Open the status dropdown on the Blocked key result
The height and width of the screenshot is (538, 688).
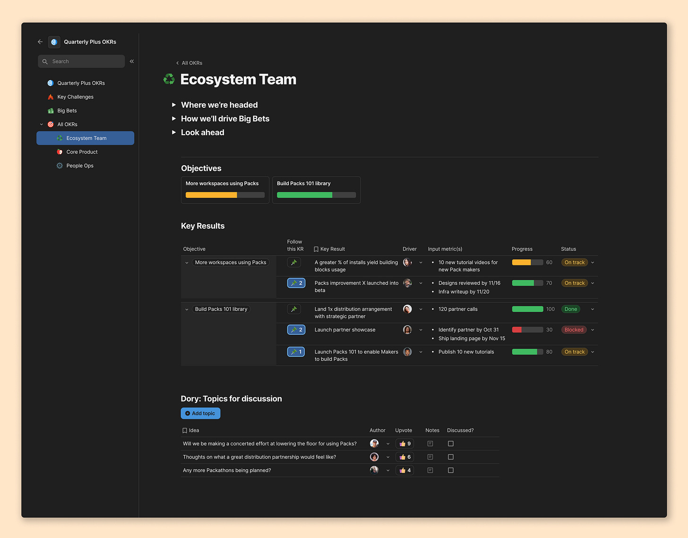point(593,330)
